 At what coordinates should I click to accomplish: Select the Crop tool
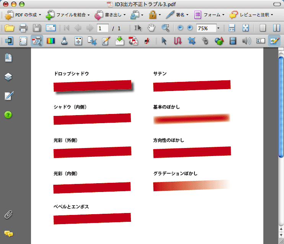tap(191, 41)
